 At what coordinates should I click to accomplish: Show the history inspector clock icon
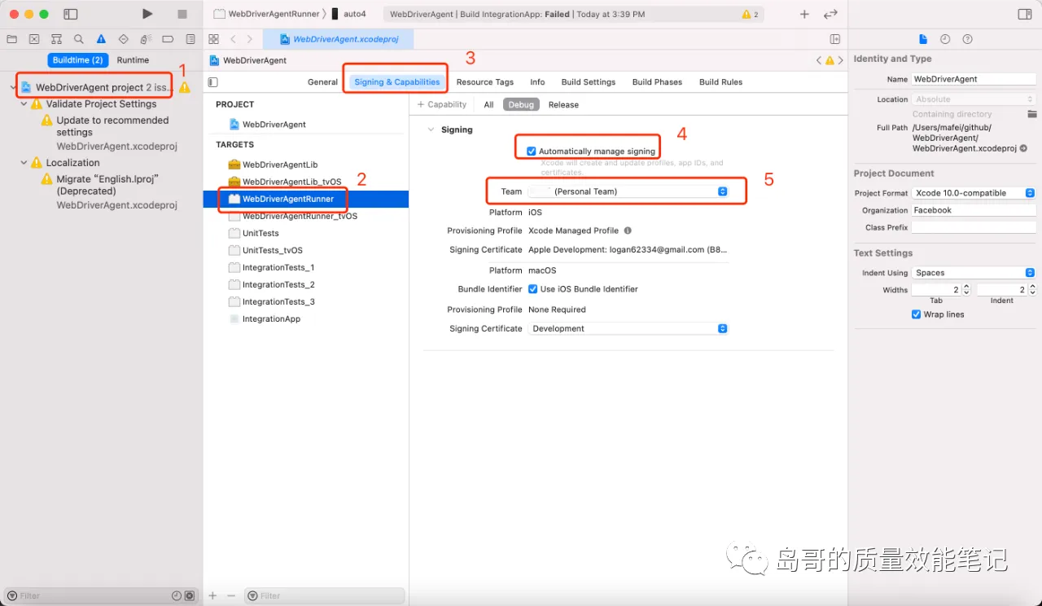(945, 39)
